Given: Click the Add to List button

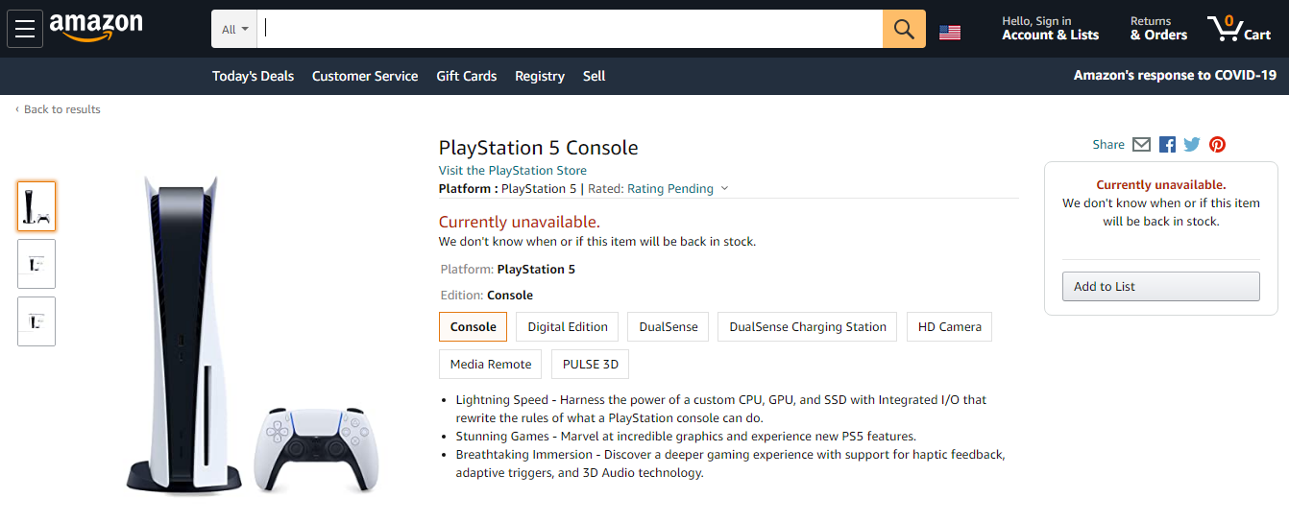Looking at the screenshot, I should [x=1160, y=287].
